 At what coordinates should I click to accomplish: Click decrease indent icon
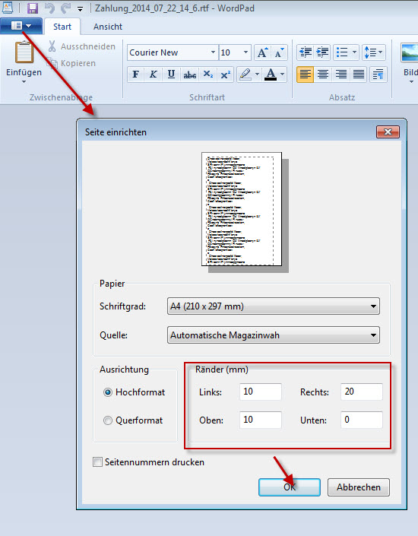coord(306,52)
